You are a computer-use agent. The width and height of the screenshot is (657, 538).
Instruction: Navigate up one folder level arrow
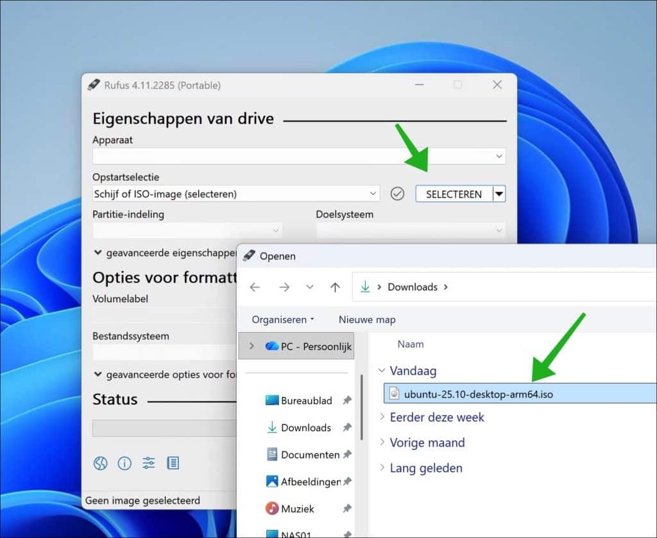click(335, 287)
